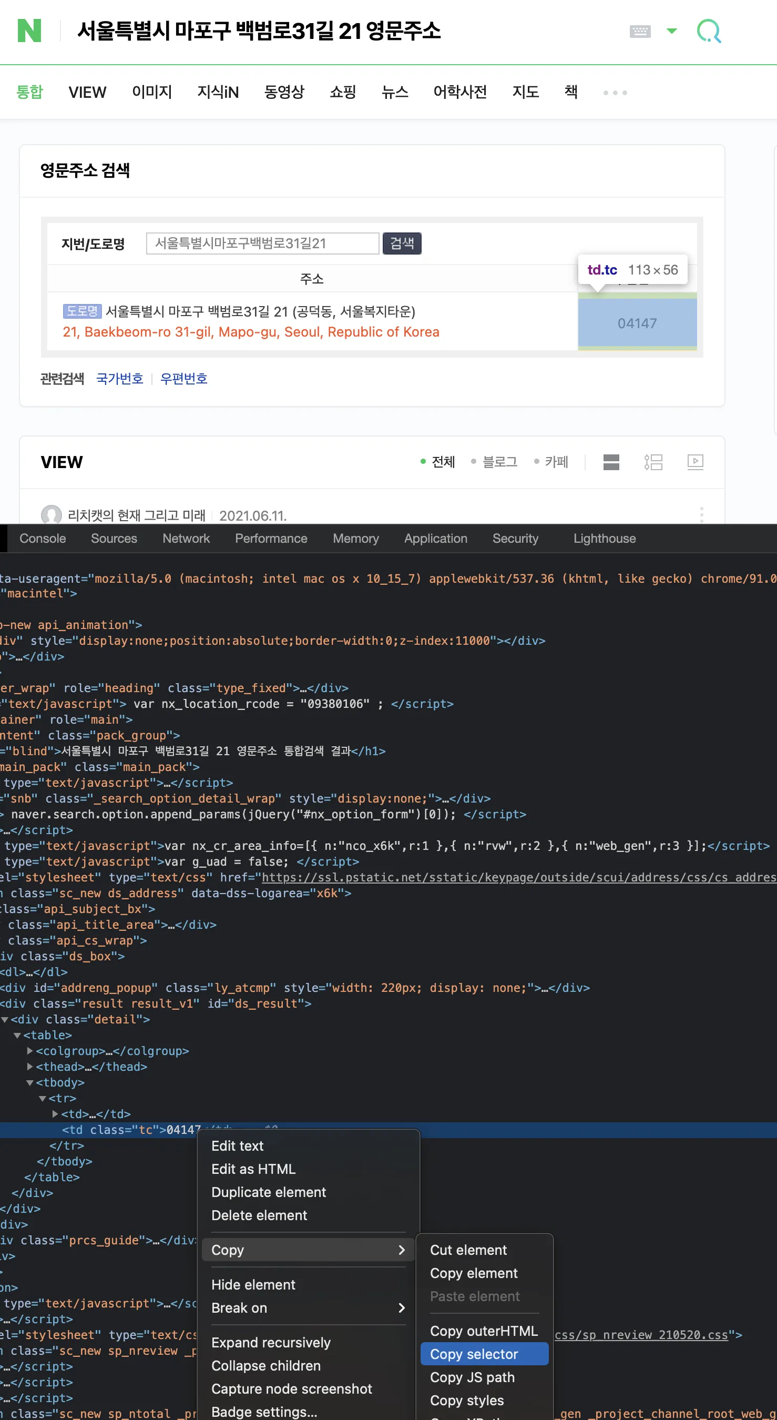Open the 국가번호 related search link

pos(119,379)
